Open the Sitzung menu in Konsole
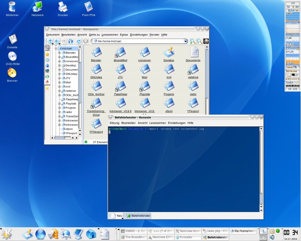301x241 pixels. 114,123
